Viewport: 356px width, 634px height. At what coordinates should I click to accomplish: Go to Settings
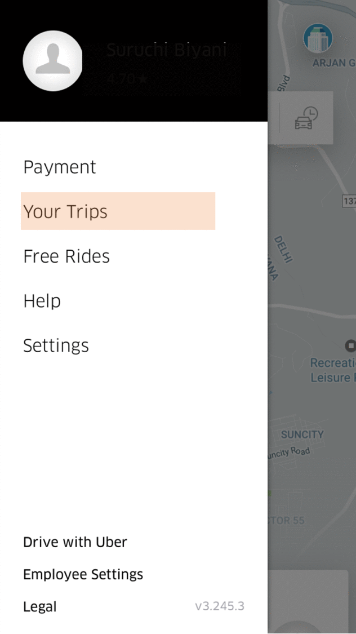pyautogui.click(x=56, y=345)
